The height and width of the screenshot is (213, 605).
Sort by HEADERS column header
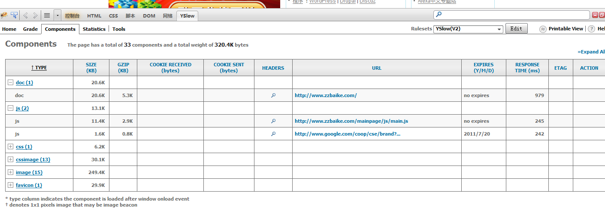click(273, 68)
